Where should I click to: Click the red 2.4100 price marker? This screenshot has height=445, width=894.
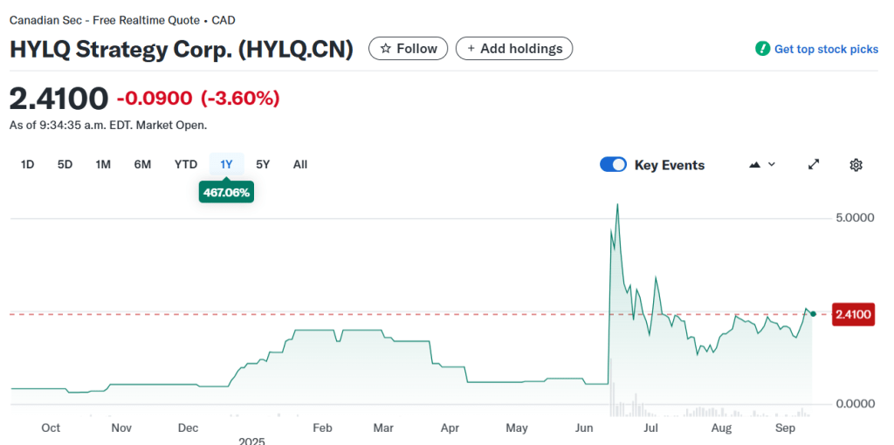click(x=854, y=314)
